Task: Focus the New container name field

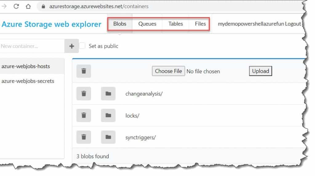Action: pyautogui.click(x=32, y=46)
